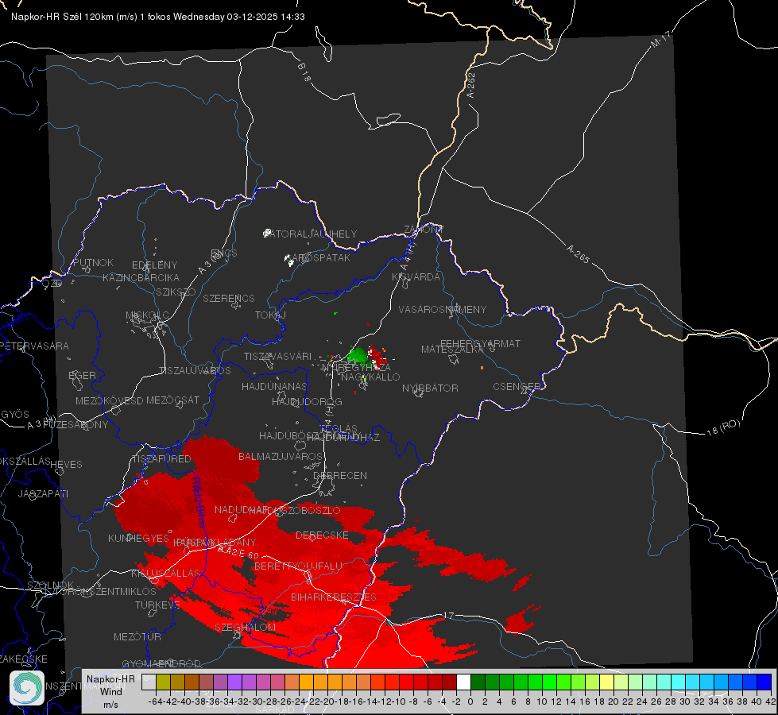Click the BALMAZÚJVÁROS city label
This screenshot has width=778, height=715.
(281, 456)
